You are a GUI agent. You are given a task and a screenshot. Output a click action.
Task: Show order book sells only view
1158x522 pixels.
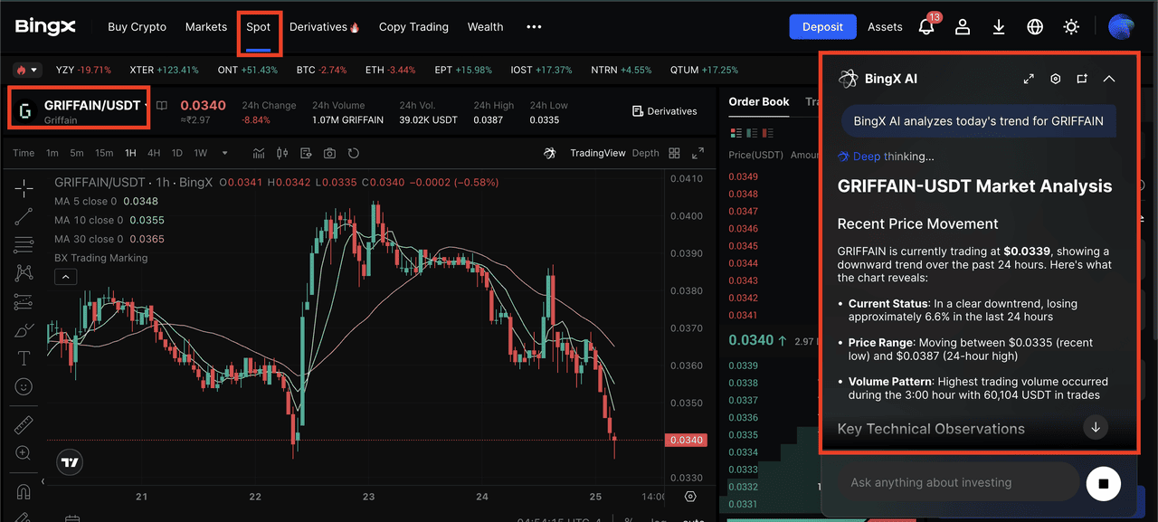[770, 133]
